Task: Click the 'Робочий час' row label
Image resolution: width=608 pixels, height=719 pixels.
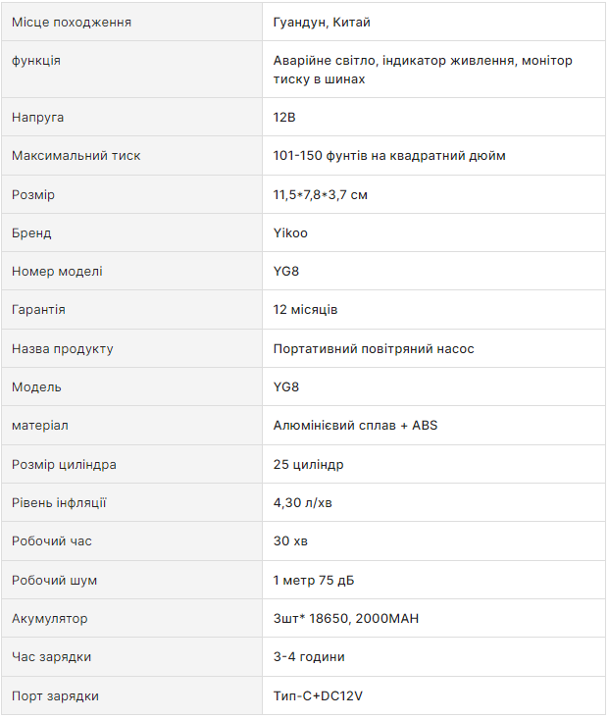Action: (52, 541)
